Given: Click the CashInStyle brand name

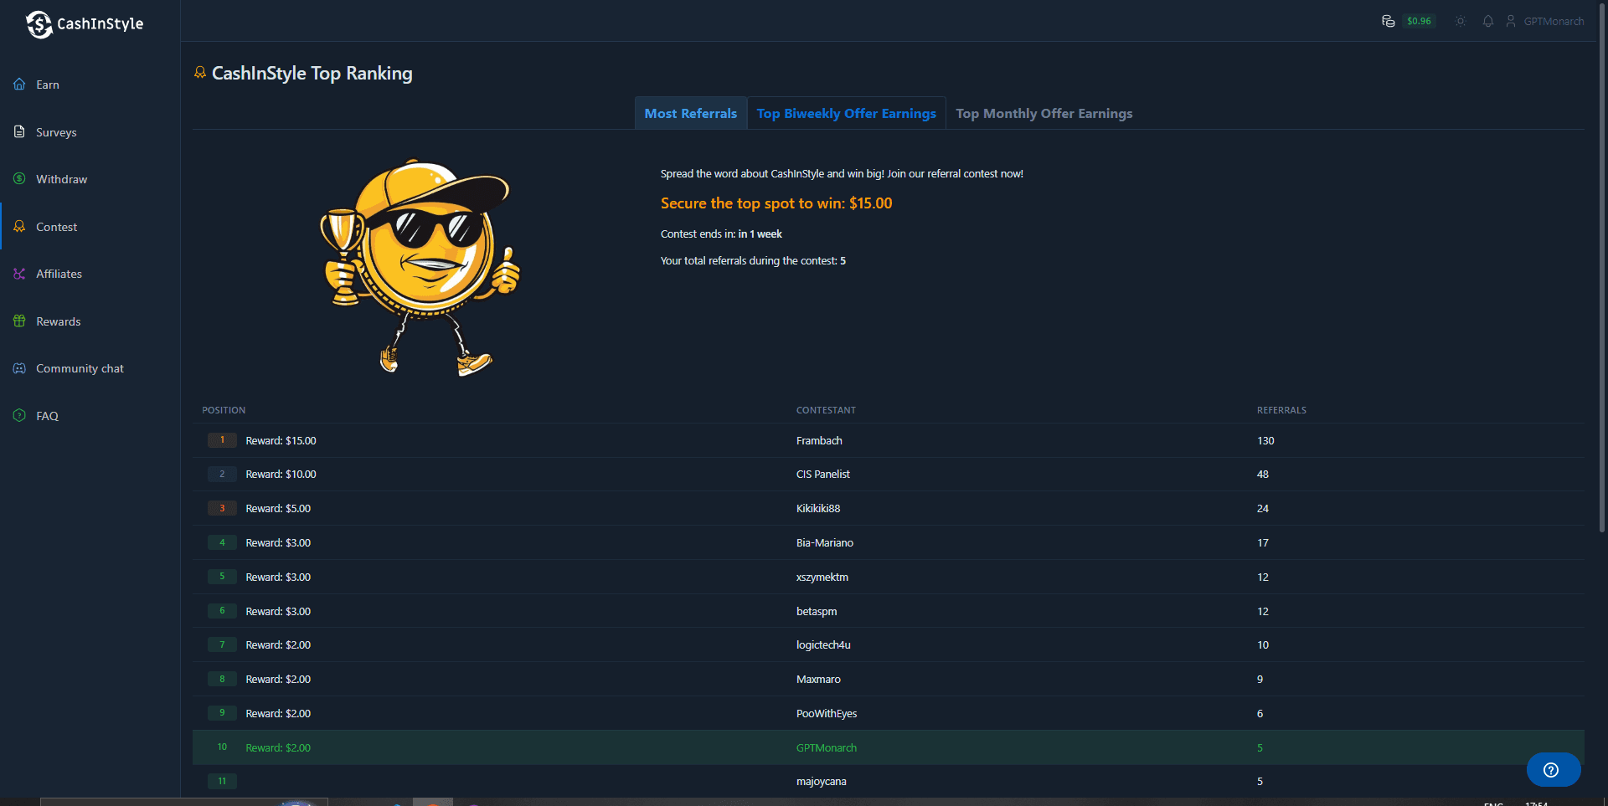Looking at the screenshot, I should pyautogui.click(x=100, y=24).
